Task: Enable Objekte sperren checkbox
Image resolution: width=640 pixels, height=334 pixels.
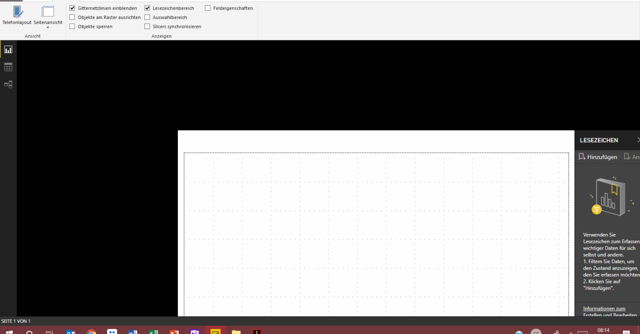Action: (72, 26)
